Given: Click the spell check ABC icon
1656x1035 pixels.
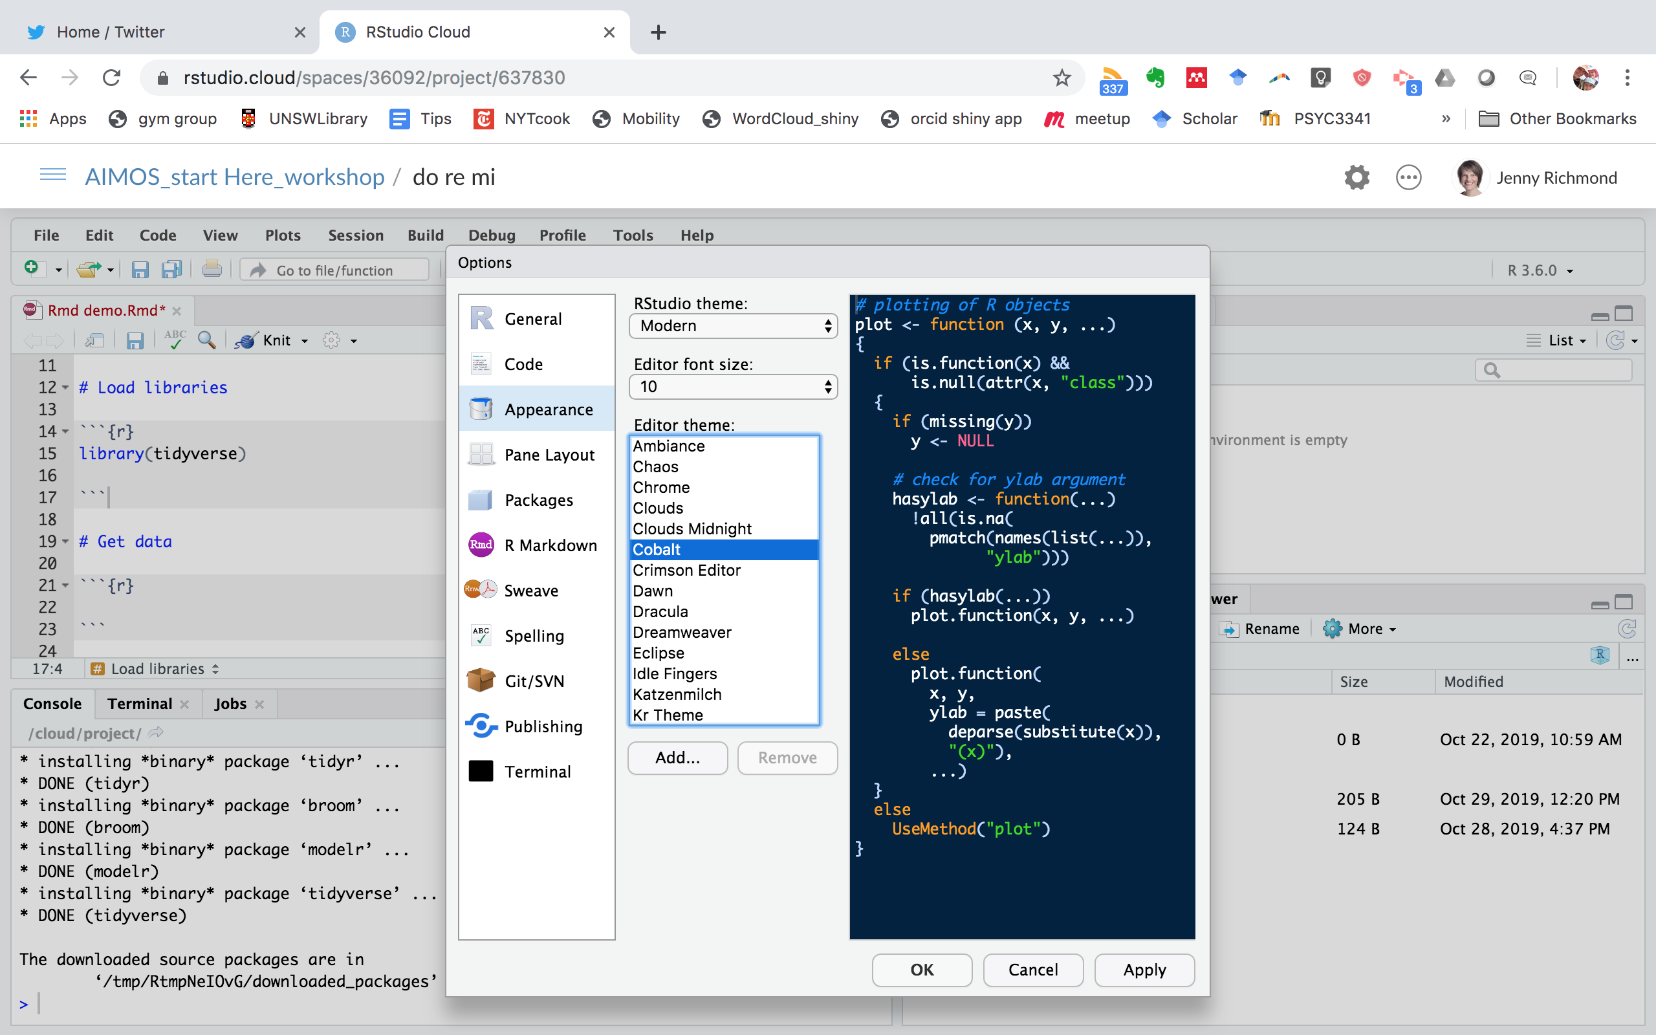Looking at the screenshot, I should point(175,340).
